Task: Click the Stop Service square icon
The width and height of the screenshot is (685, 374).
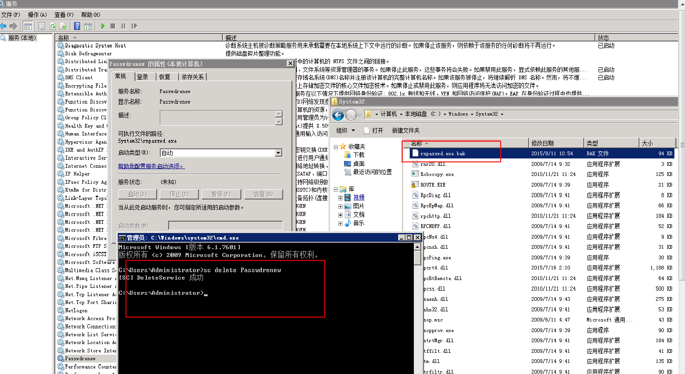Action: click(x=113, y=26)
